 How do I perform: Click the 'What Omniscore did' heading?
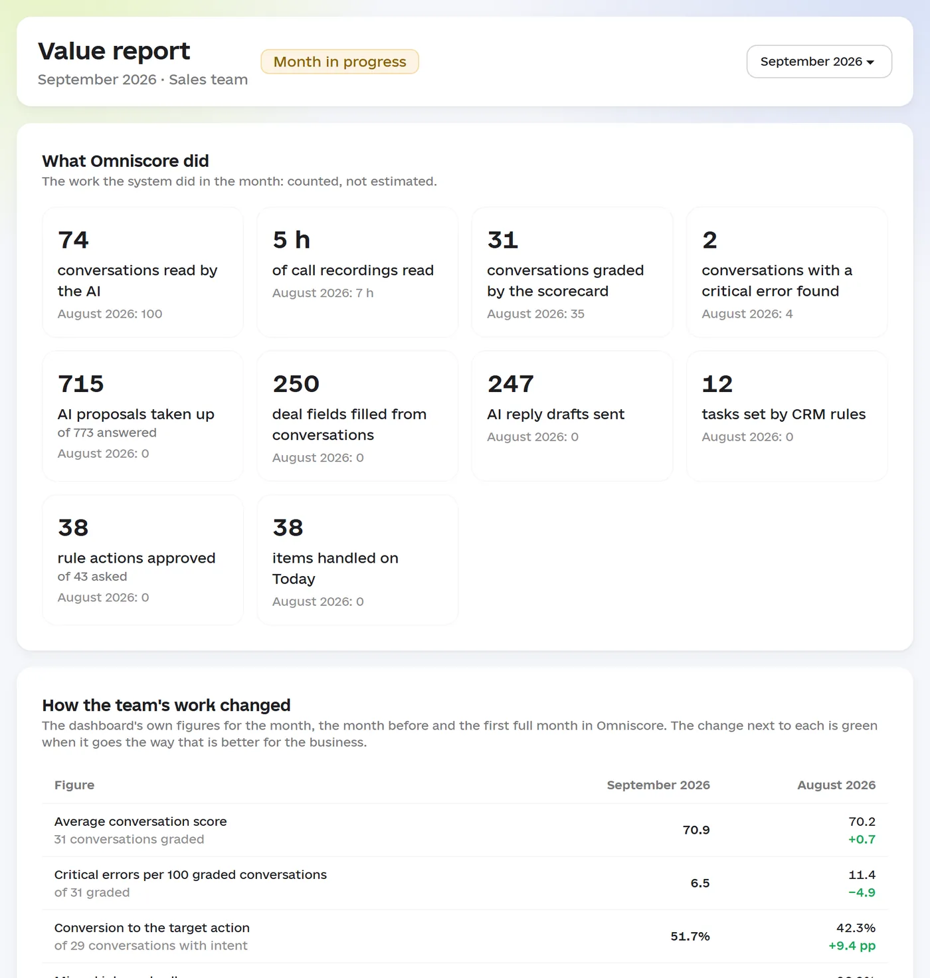[126, 161]
